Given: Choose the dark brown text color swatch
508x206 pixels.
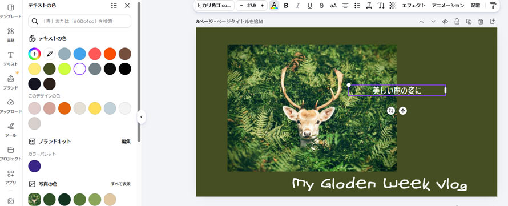Looking at the screenshot, I should point(50,84).
